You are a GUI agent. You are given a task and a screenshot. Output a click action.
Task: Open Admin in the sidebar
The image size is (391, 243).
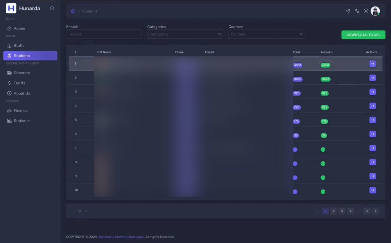[30, 28]
